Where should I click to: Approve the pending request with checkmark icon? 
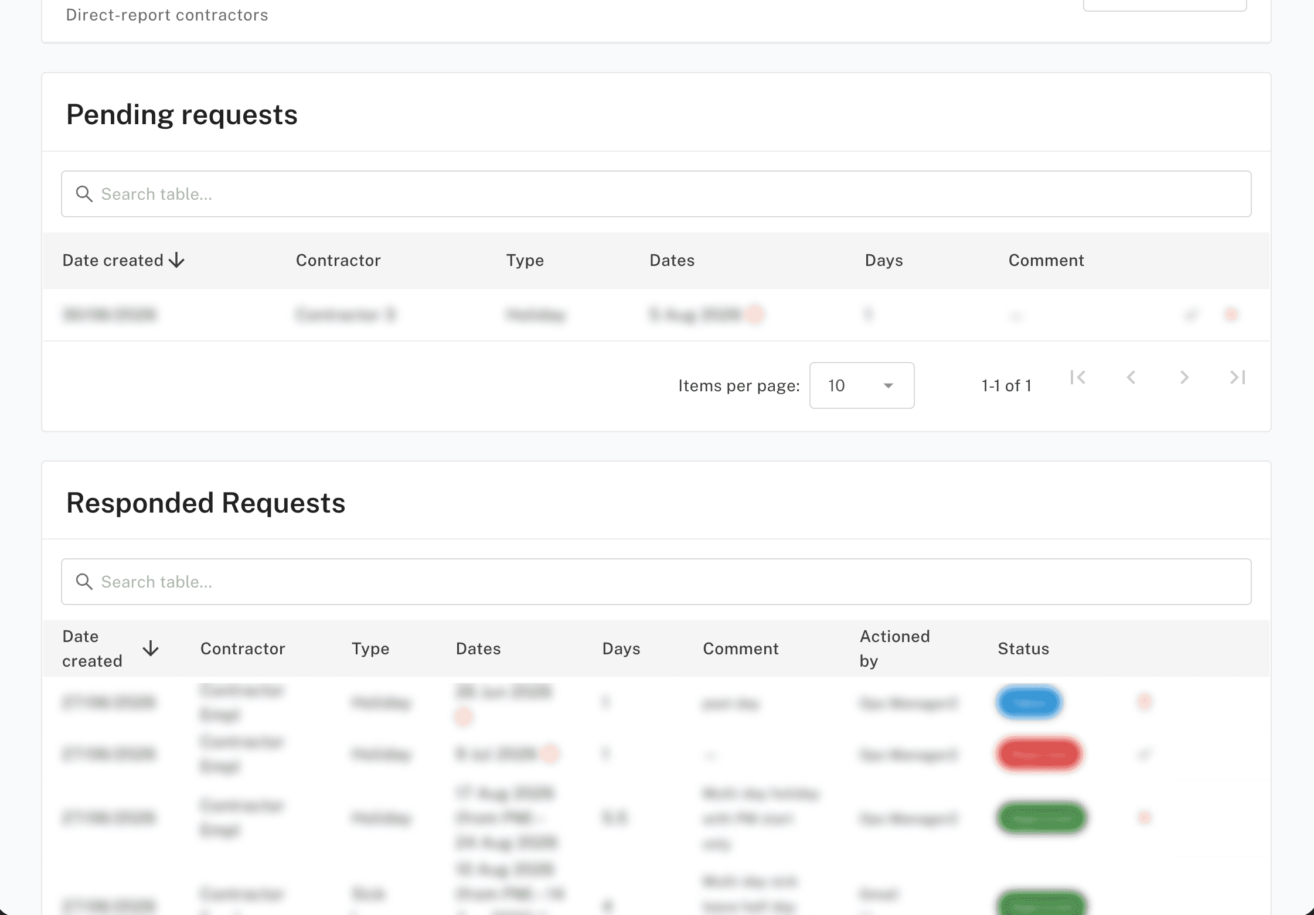point(1190,315)
